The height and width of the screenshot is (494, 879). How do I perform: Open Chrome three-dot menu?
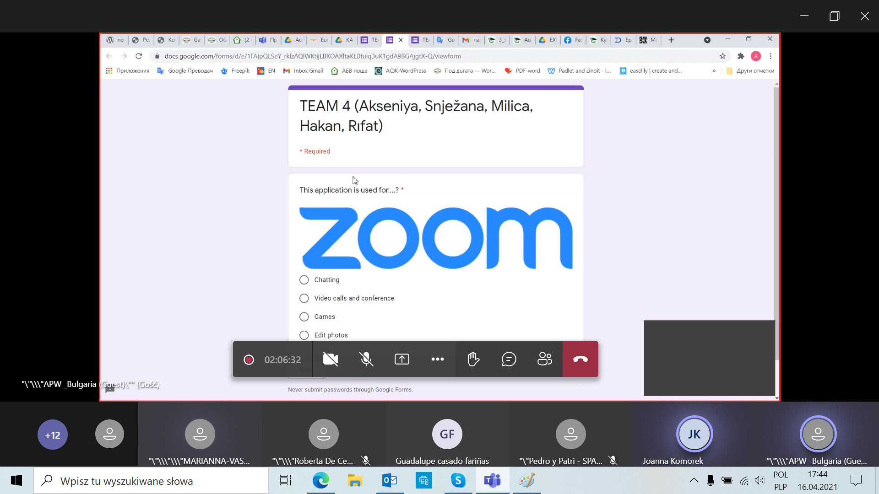click(770, 56)
